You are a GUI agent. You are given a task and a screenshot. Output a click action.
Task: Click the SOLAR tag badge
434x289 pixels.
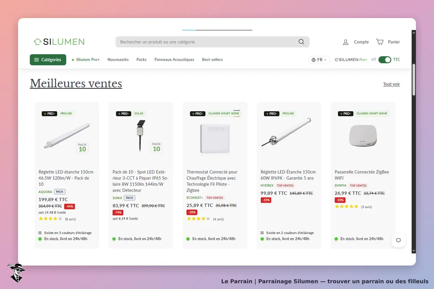139,113
